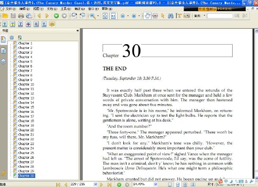This screenshot has height=187, width=258.
Task: Select the Strikeout text markup tool
Action: coord(28,24)
